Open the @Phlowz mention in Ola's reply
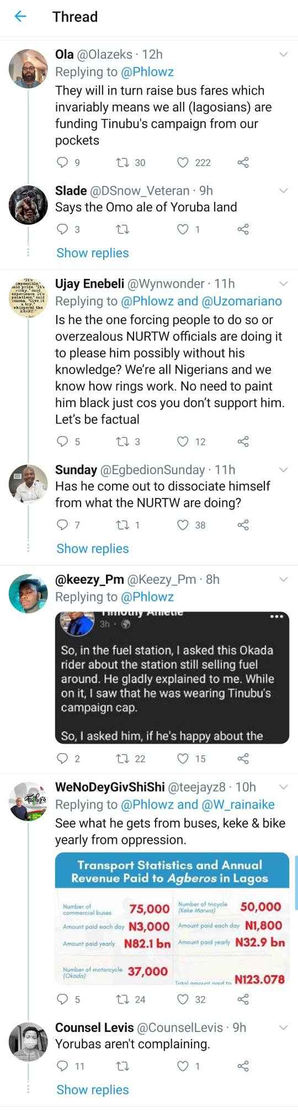Screen dimensions: 298x1110 coord(147,72)
